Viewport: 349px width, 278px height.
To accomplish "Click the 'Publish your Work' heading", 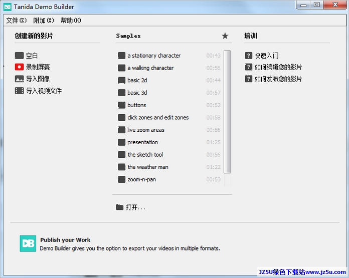I will [x=65, y=240].
